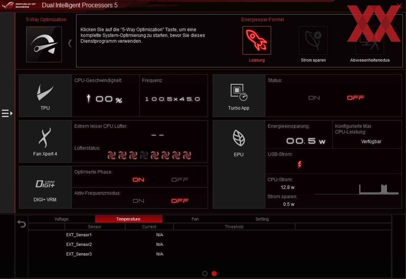This screenshot has width=406, height=279.
Task: Click the CPU-Strom power graph
Action: click(356, 190)
